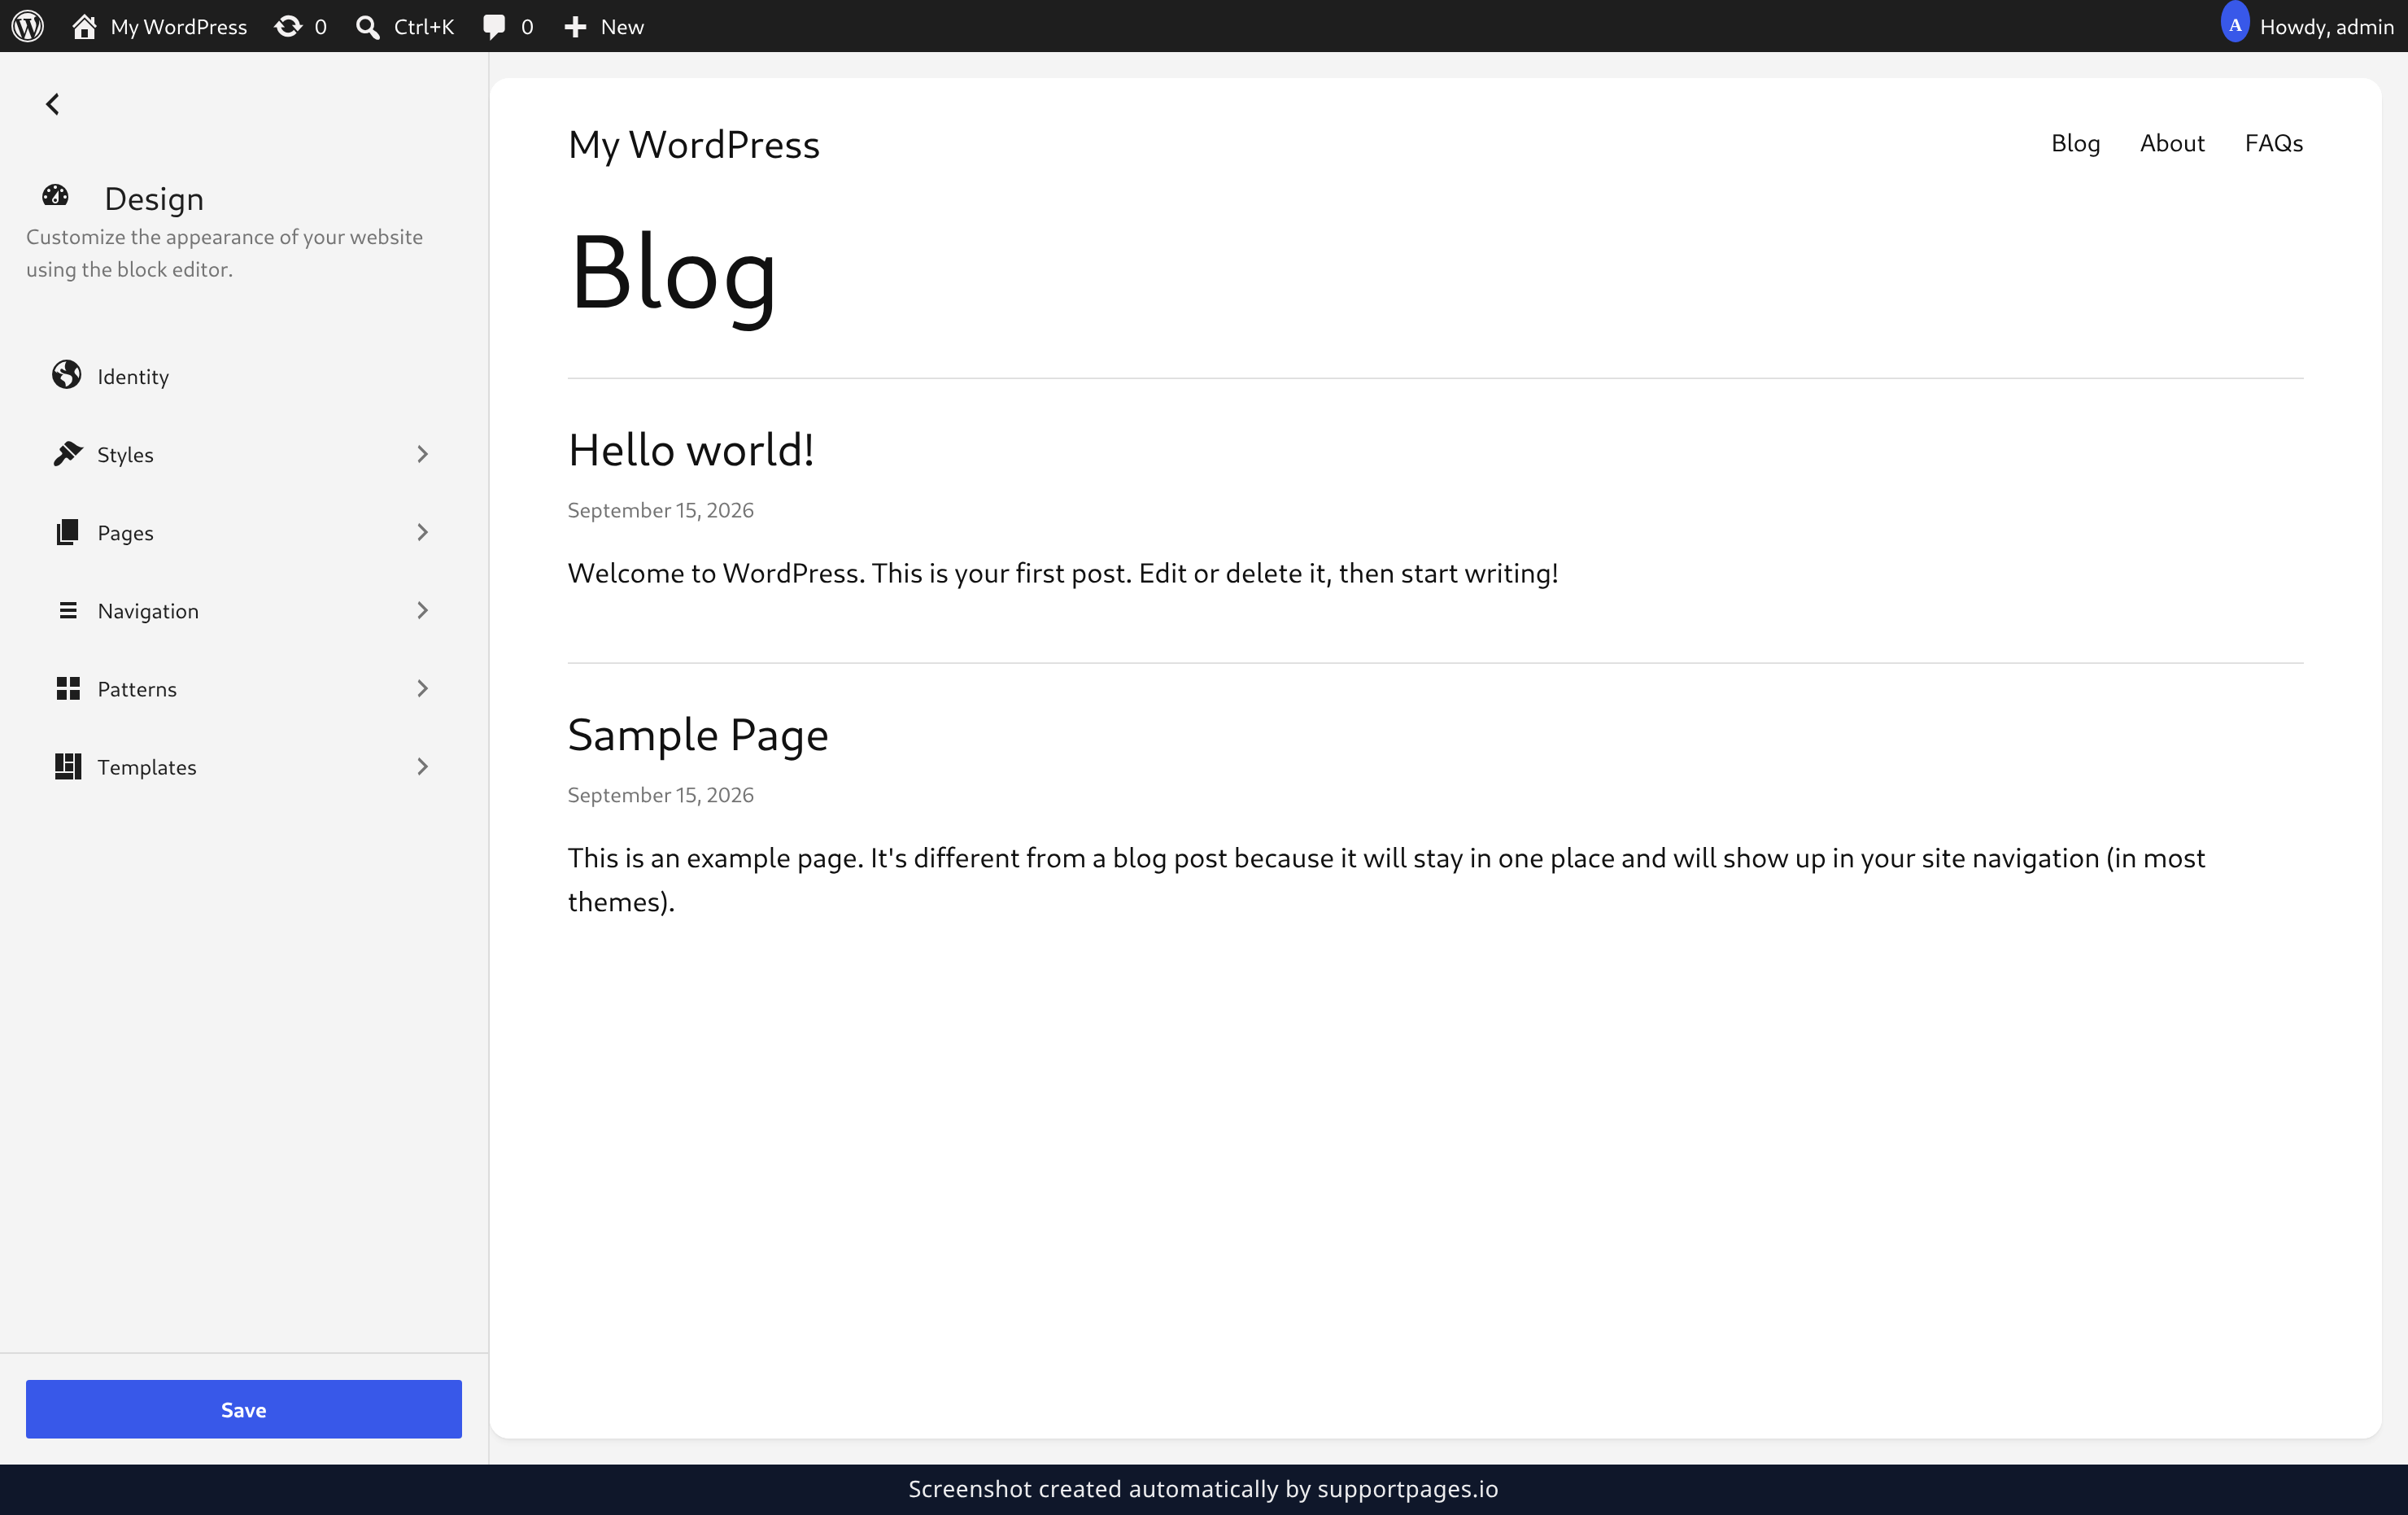Open the About navigation link

2172,143
